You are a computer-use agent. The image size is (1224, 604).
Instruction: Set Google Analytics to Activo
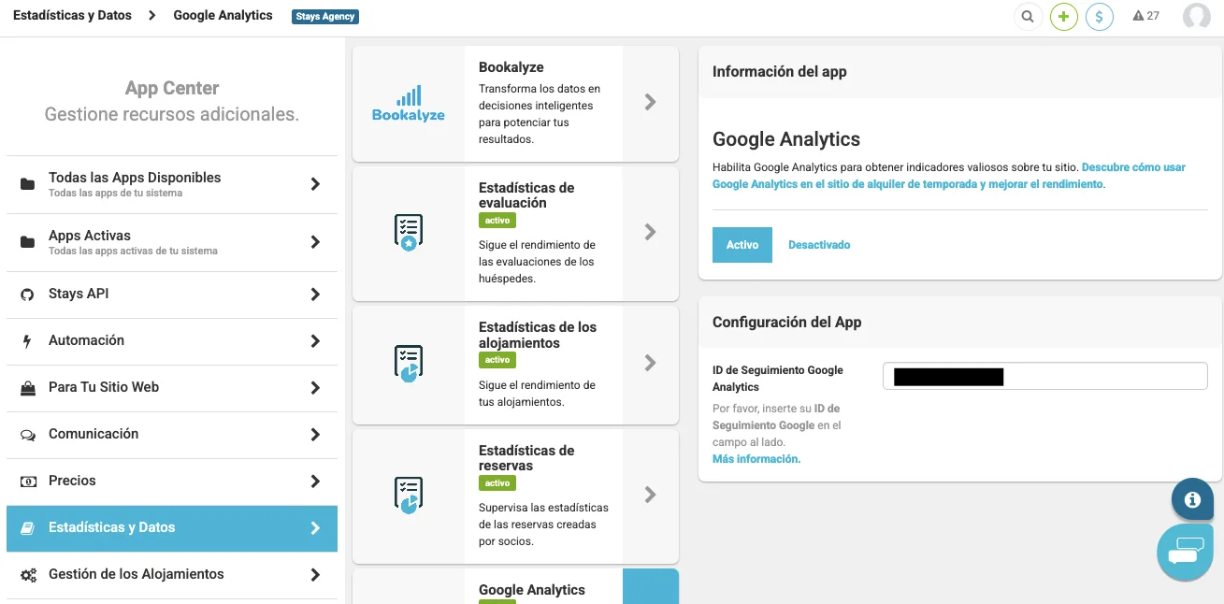[742, 245]
